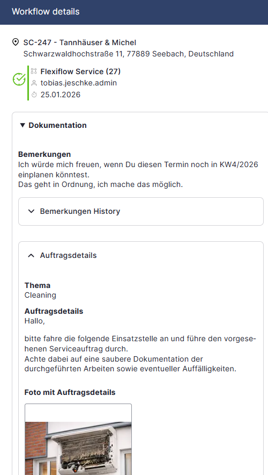Click the Flexiflow Service (27) label
The height and width of the screenshot is (475, 268).
pyautogui.click(x=80, y=71)
